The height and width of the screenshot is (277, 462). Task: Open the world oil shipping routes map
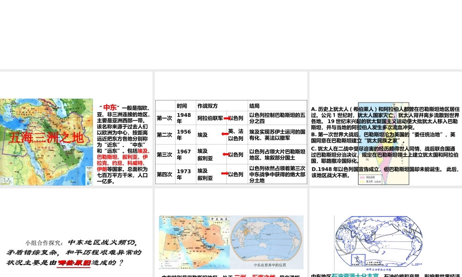pyautogui.click(x=379, y=243)
